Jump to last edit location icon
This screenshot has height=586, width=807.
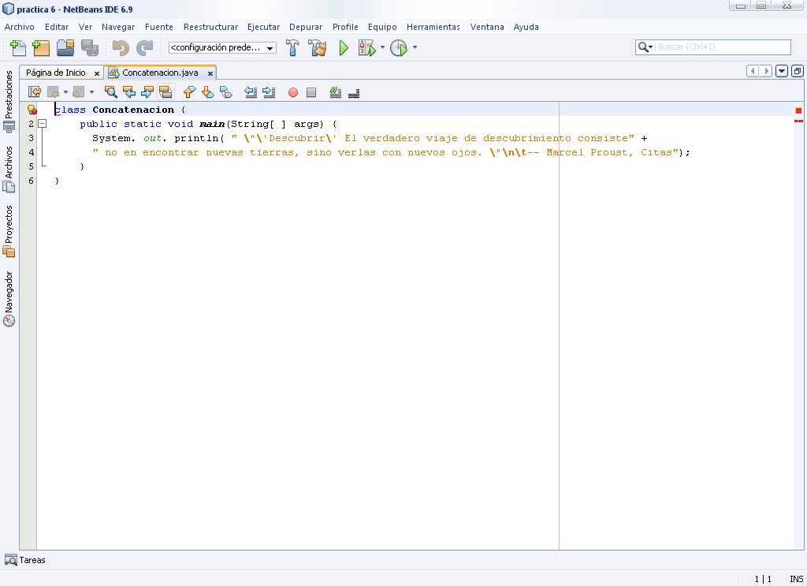coord(35,91)
